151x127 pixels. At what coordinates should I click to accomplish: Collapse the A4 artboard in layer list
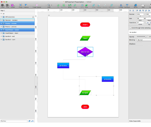click(x=1, y=14)
